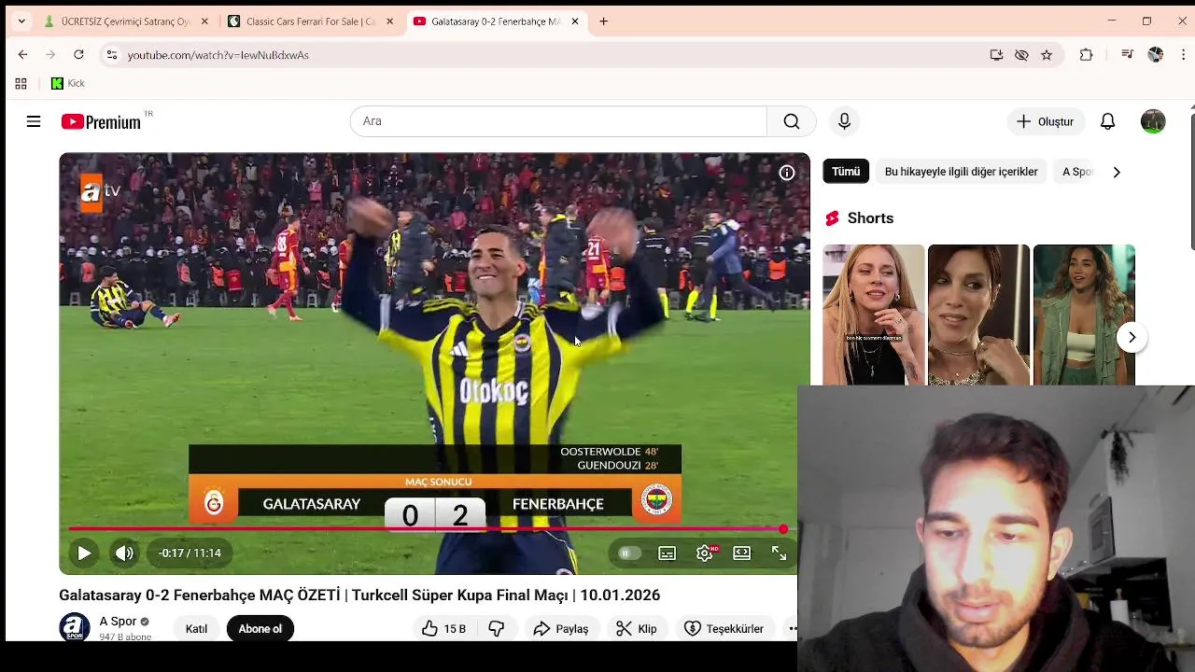
Task: Open the Teşekkürler thanks button
Action: [724, 629]
